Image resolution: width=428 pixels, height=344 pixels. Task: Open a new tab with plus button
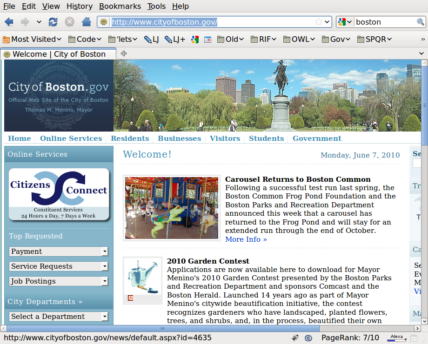[124, 53]
